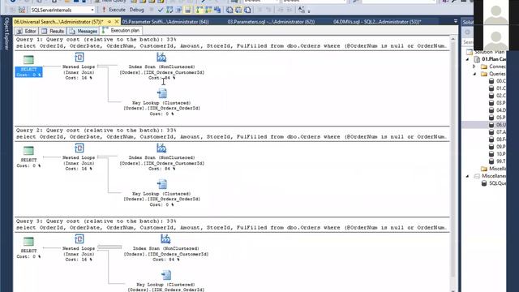Toggle Include Live Query Statistics icon
This screenshot has width=519, height=292.
pos(208,10)
